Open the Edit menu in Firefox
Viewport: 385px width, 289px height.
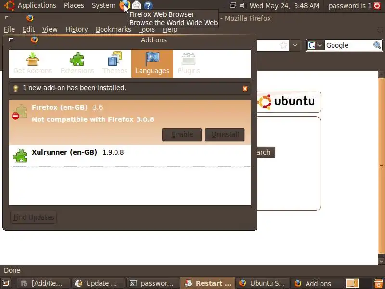(28, 29)
